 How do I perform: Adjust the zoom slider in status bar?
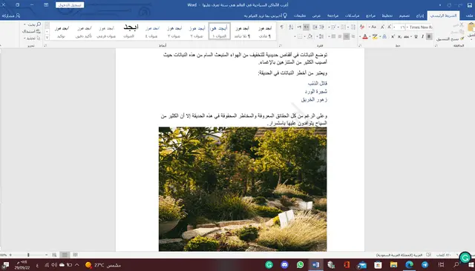click(28, 255)
